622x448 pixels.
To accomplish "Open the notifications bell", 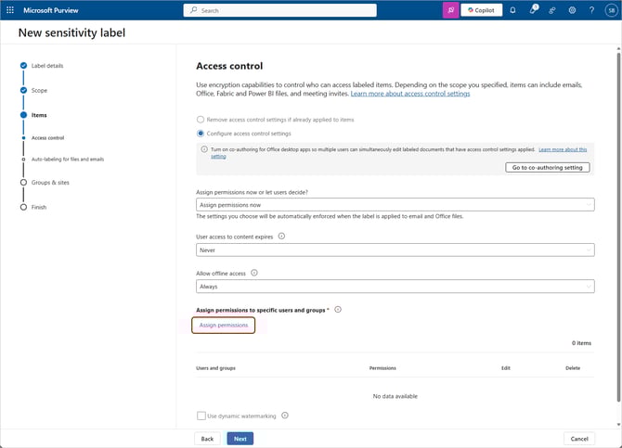I will (512, 10).
